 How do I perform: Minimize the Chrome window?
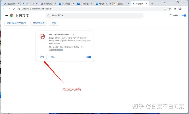171,2
